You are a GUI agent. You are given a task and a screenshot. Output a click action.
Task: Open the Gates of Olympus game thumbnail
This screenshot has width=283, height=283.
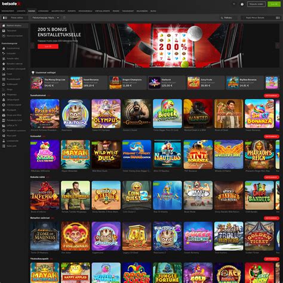pyautogui.click(x=106, y=114)
